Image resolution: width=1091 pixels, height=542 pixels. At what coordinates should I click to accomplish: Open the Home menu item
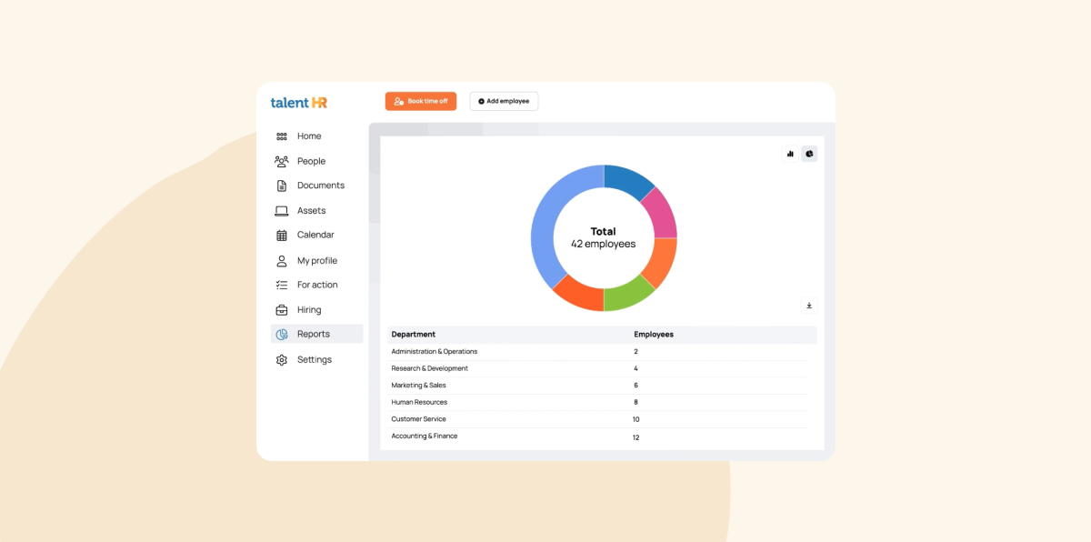309,136
